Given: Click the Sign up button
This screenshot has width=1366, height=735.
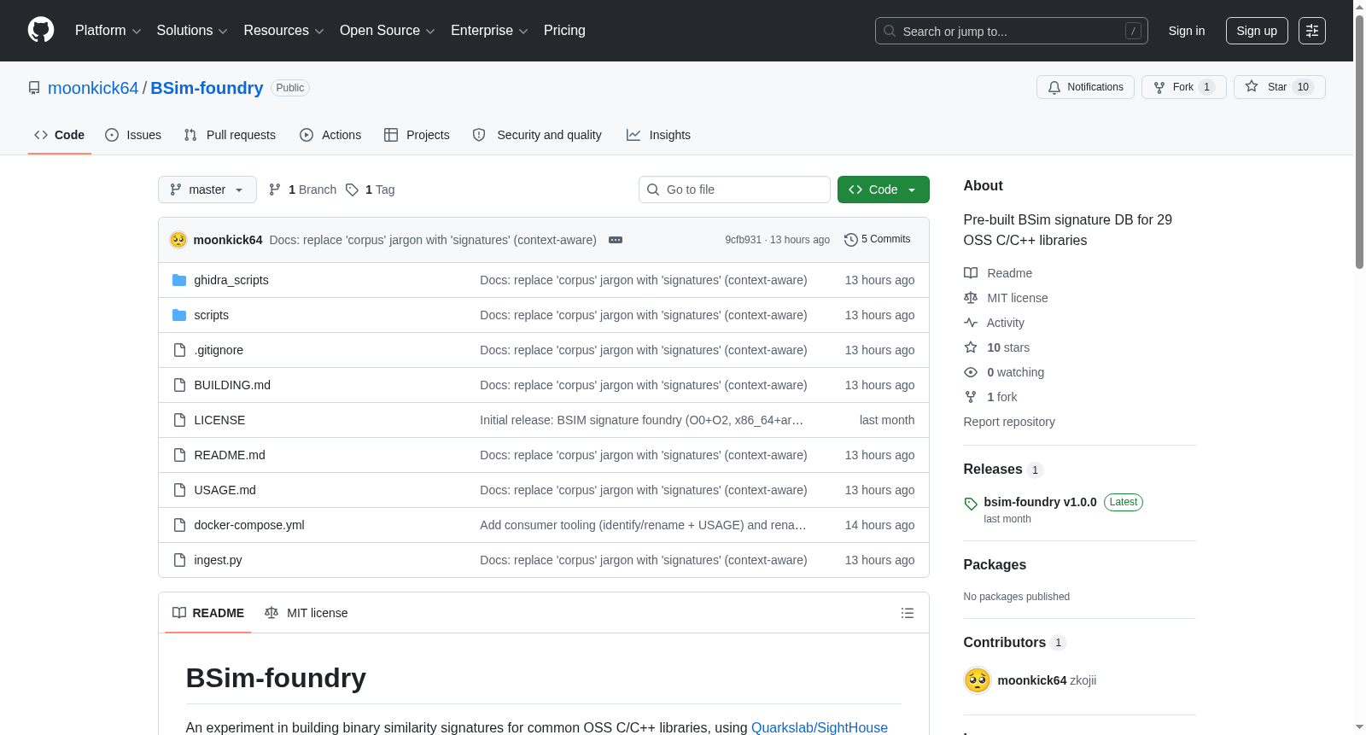Looking at the screenshot, I should [1257, 31].
